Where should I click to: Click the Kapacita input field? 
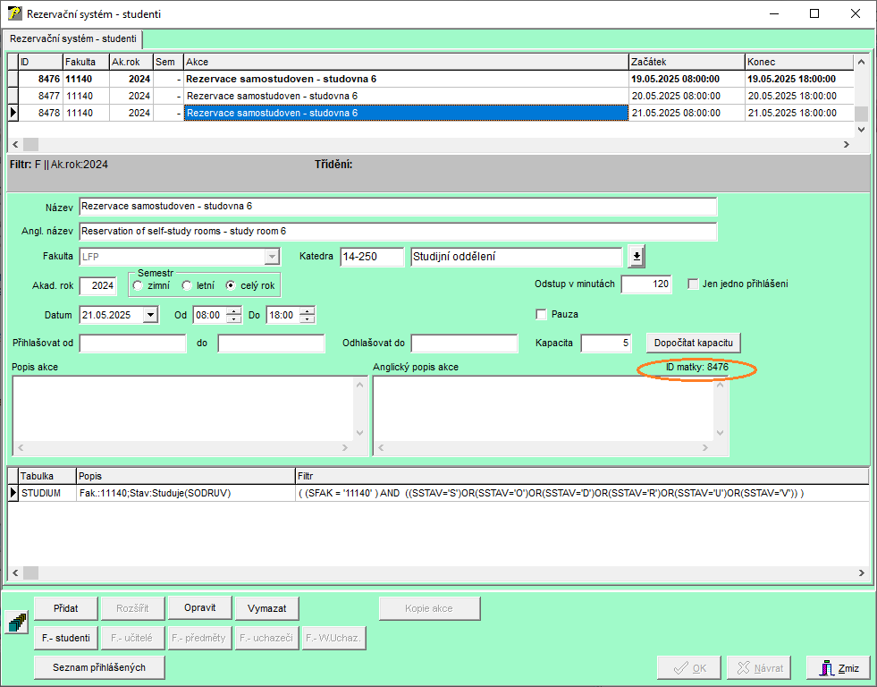point(606,343)
